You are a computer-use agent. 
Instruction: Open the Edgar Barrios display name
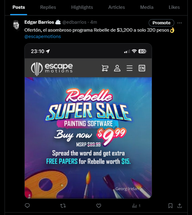click(39, 22)
